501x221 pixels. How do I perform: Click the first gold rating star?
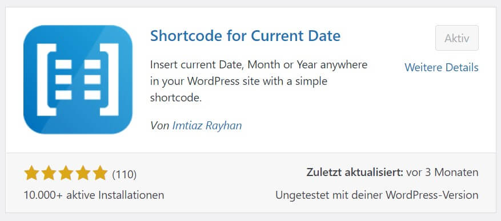click(31, 173)
